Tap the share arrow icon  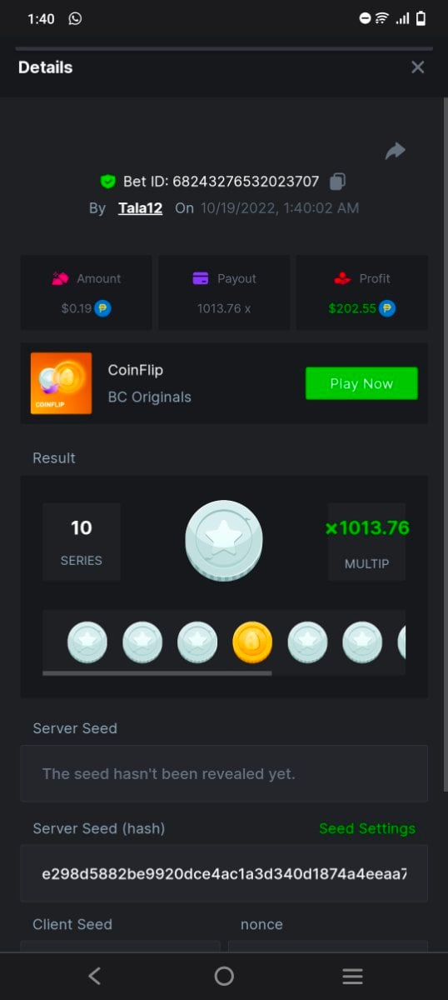click(395, 151)
